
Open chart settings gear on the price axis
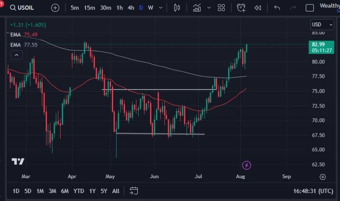[x=323, y=177]
